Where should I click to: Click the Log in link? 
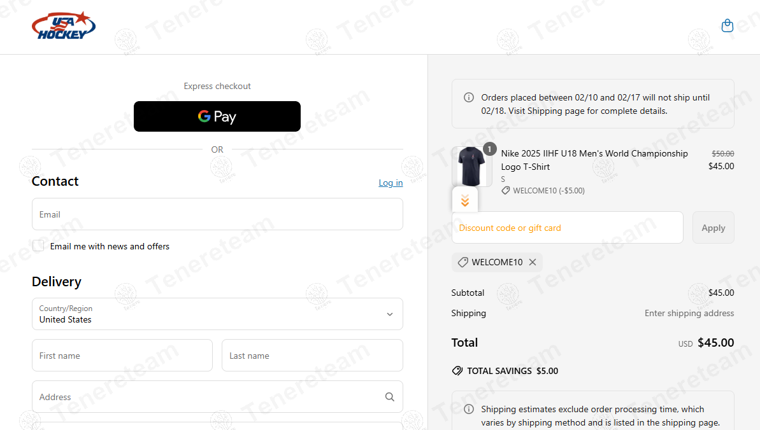coord(391,183)
